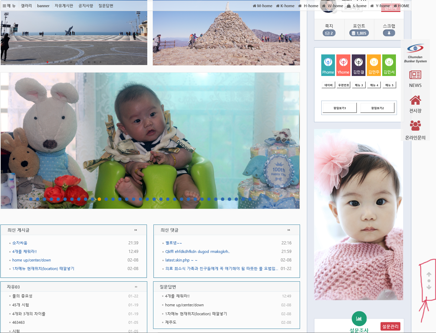
Task: Click the 우편번호 button
Action: tap(344, 85)
